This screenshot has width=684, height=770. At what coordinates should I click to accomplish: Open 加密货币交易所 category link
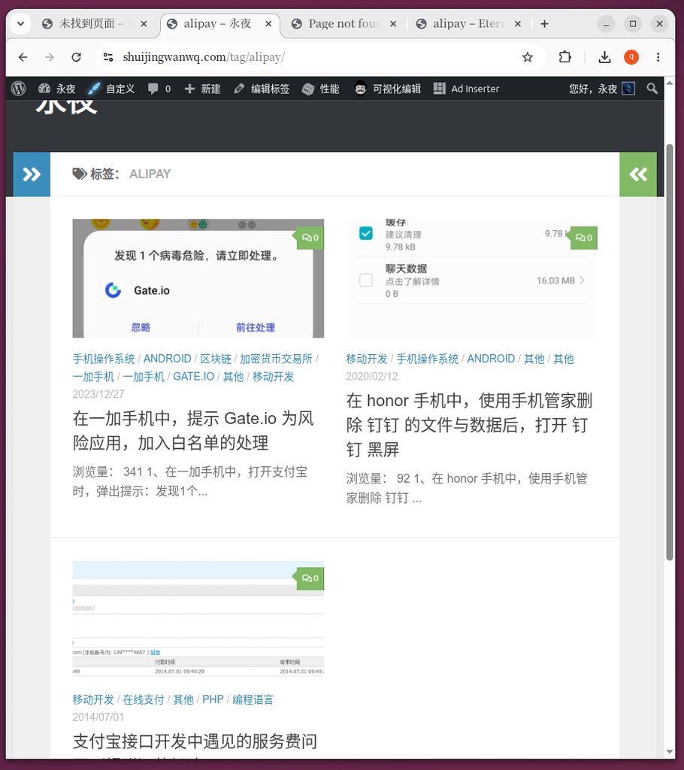[276, 359]
